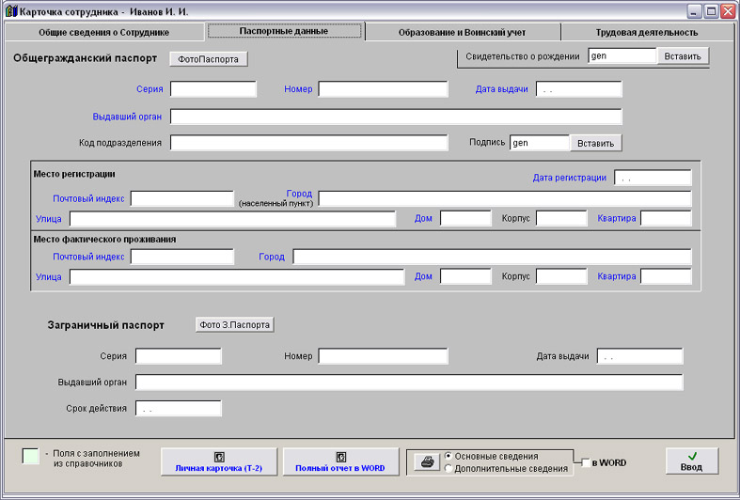
Task: Open Образование и Воинский учет tab
Action: [x=463, y=32]
